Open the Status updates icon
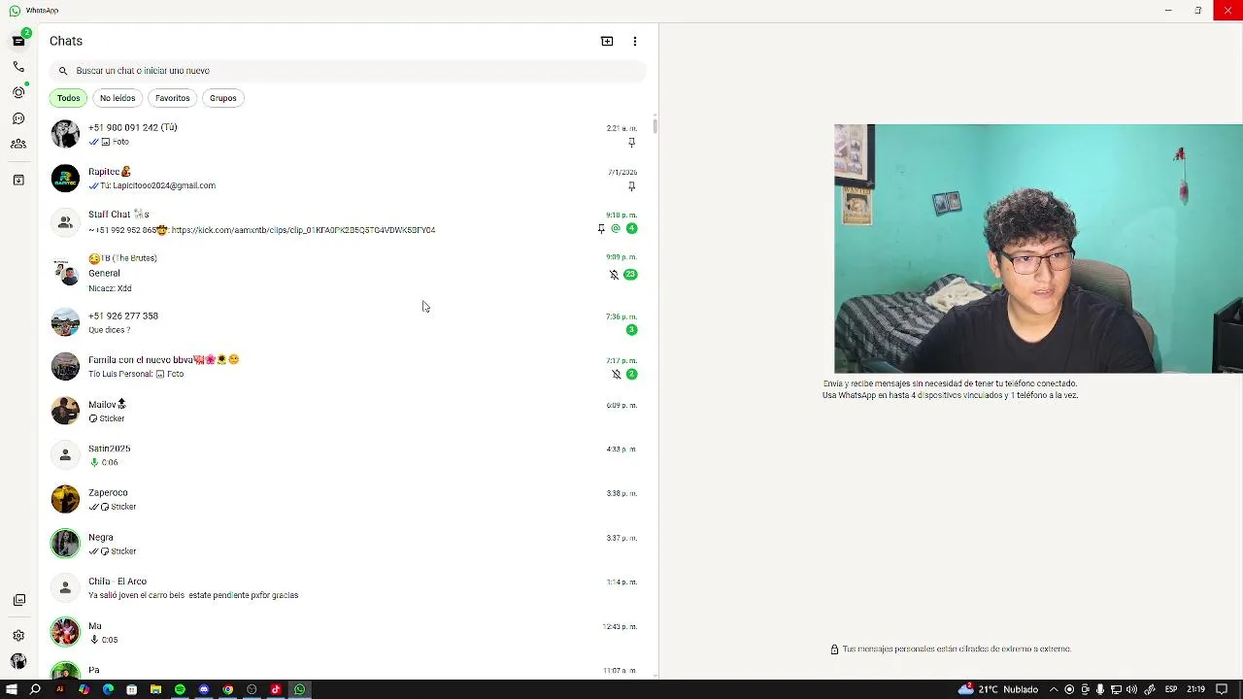1243x699 pixels. (x=18, y=92)
